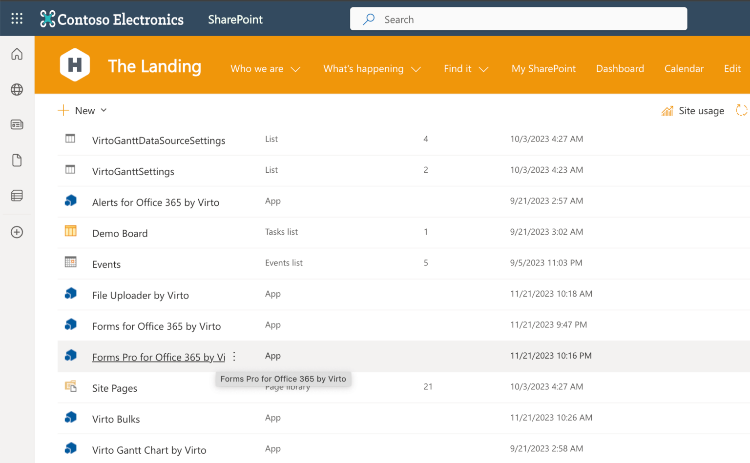Viewport: 750px width, 463px height.
Task: Click the sync arrows icon near Site usage
Action: (x=741, y=110)
